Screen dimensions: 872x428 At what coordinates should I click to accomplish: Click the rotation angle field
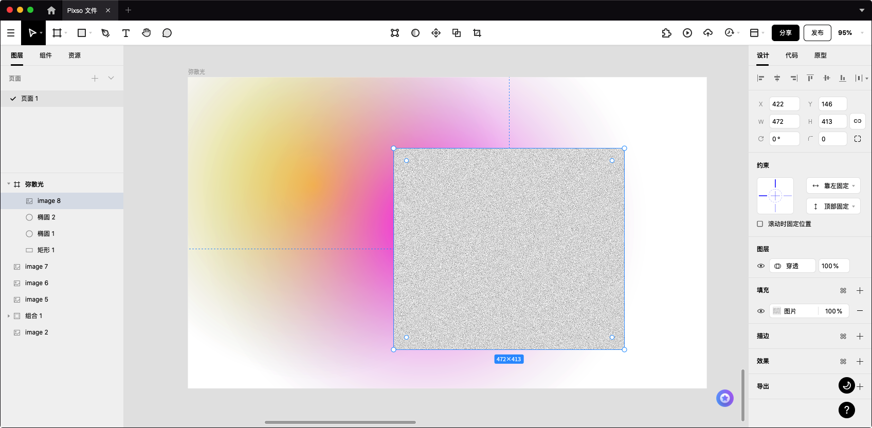click(x=785, y=139)
